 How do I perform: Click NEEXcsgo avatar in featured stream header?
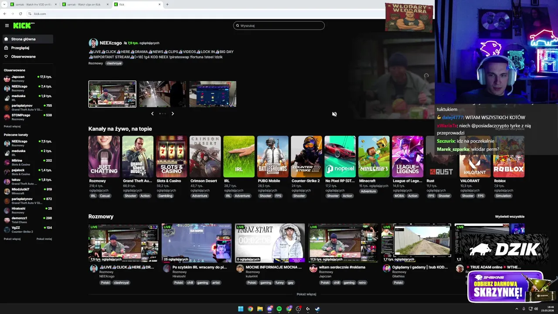pyautogui.click(x=93, y=43)
